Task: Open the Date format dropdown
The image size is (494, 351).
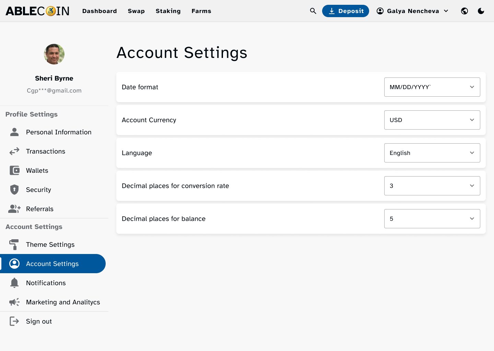Action: tap(432, 87)
